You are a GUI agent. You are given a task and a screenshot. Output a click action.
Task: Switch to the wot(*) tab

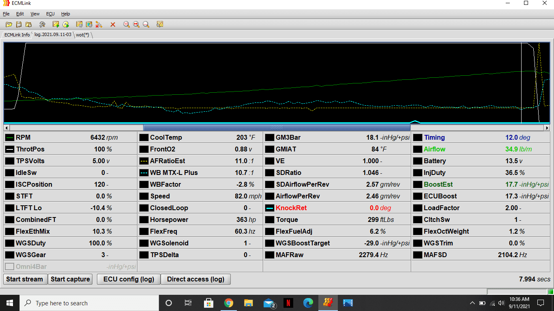(83, 35)
